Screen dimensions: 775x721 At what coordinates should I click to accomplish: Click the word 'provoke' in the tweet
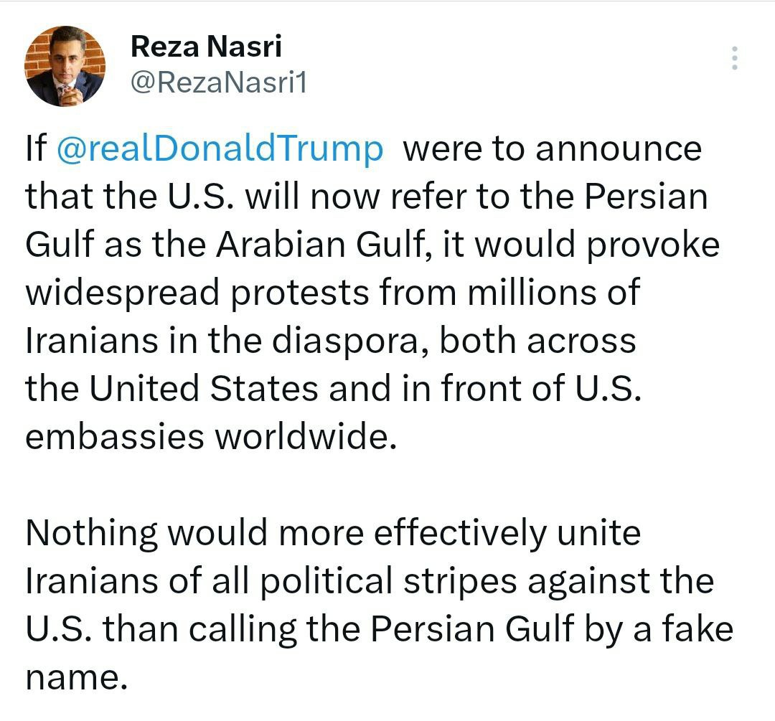coord(653,245)
